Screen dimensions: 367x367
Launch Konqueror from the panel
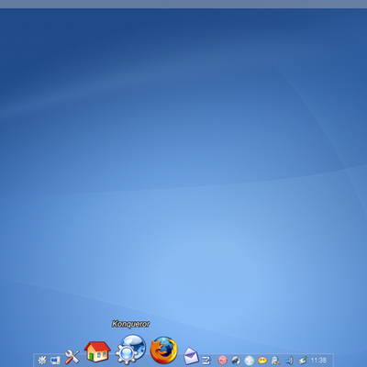click(131, 350)
